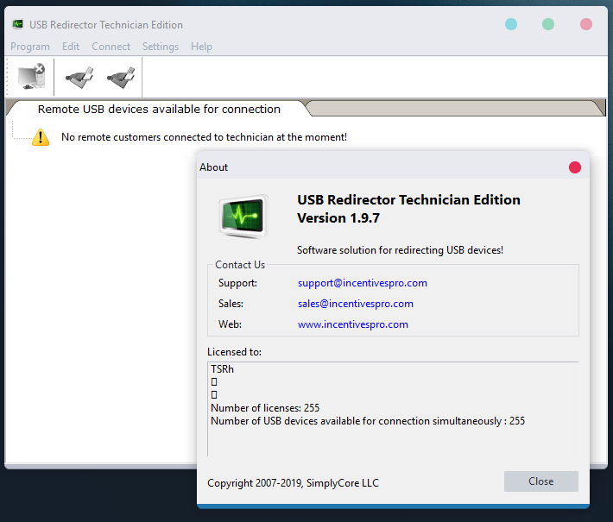Select the 'No remote customers connected' tree row
Viewport: 613px width, 522px height.
204,137
